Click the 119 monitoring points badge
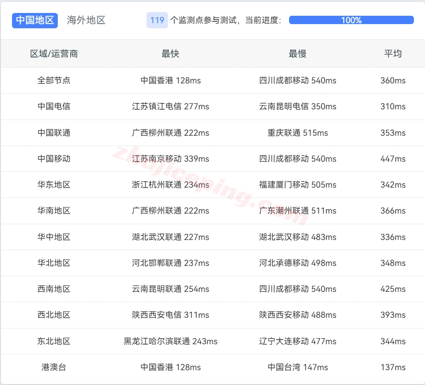Image resolution: width=425 pixels, height=385 pixels. click(157, 20)
